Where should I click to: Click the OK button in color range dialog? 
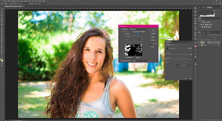click(x=153, y=30)
